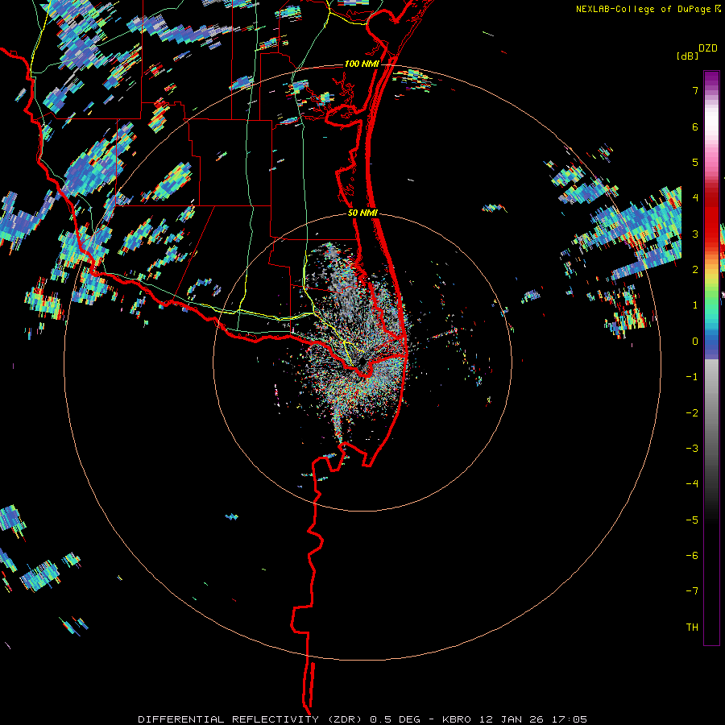This screenshot has height=725, width=725.
Task: Click the 5 value on color scale
Action: [695, 162]
